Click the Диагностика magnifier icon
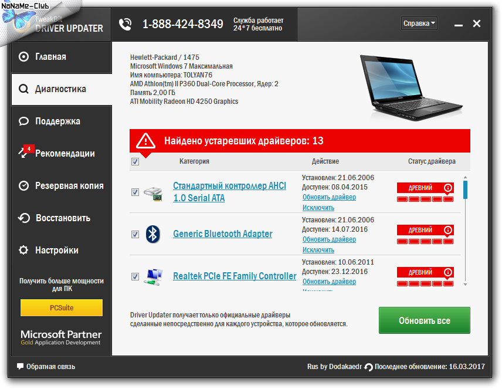Image resolution: width=502 pixels, height=389 pixels. click(23, 89)
